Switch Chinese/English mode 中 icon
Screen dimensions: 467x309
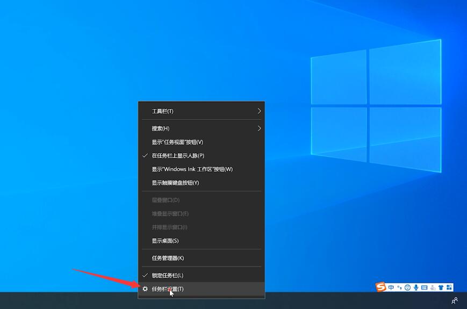point(391,288)
